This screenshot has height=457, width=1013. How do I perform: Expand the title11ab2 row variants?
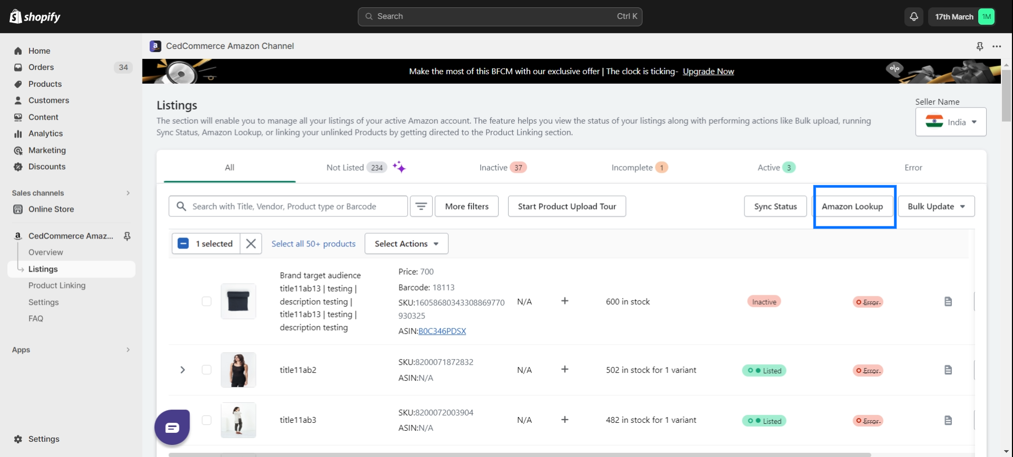[183, 370]
